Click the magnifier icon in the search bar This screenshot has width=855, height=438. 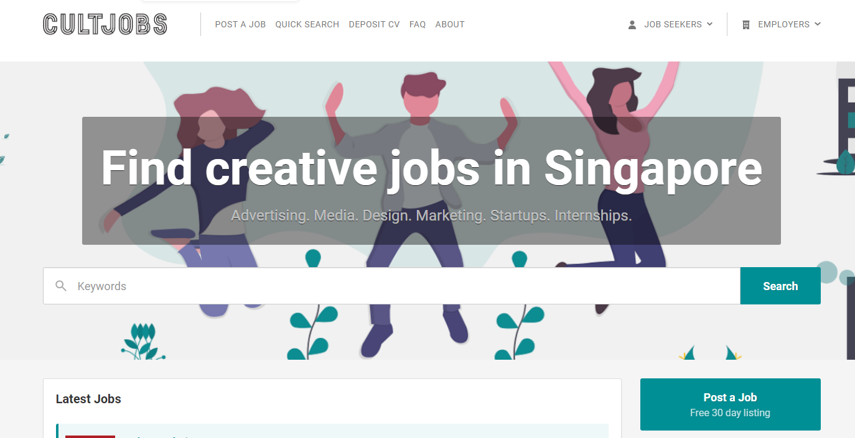click(61, 286)
